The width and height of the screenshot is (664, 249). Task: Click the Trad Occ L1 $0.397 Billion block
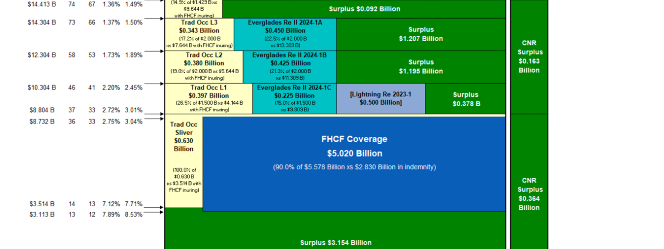[x=209, y=98]
